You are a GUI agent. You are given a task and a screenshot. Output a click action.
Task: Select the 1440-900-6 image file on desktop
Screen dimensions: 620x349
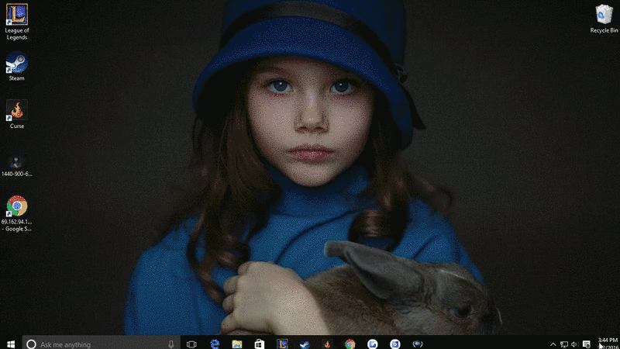click(16, 165)
